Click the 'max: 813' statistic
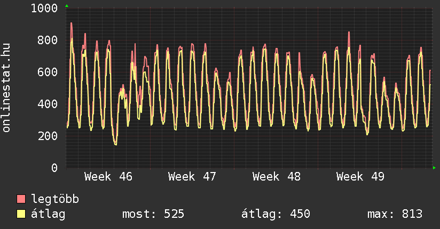 click(395, 214)
